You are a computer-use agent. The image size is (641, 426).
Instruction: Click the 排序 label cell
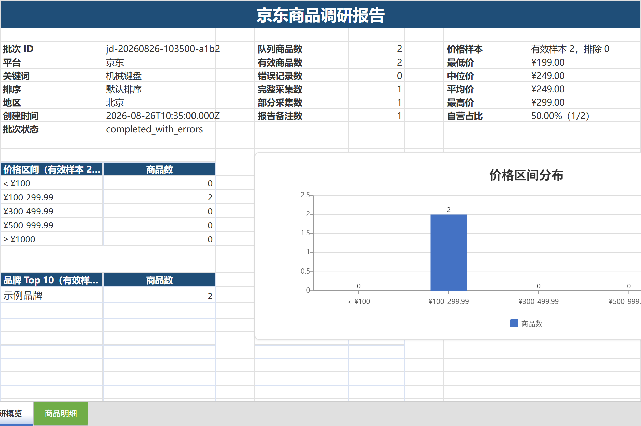[52, 89]
